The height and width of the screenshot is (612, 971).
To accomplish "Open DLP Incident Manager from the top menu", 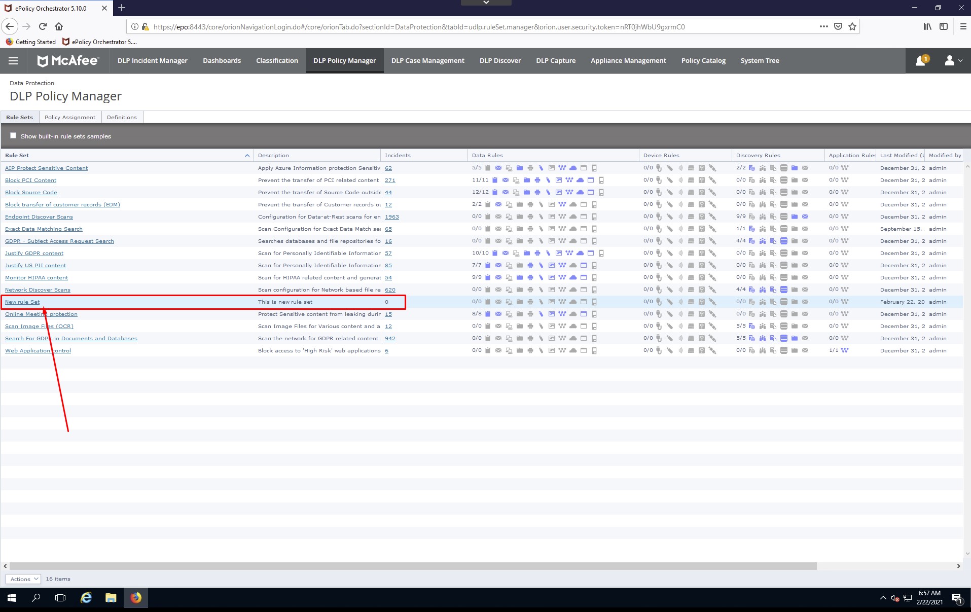I will 153,61.
